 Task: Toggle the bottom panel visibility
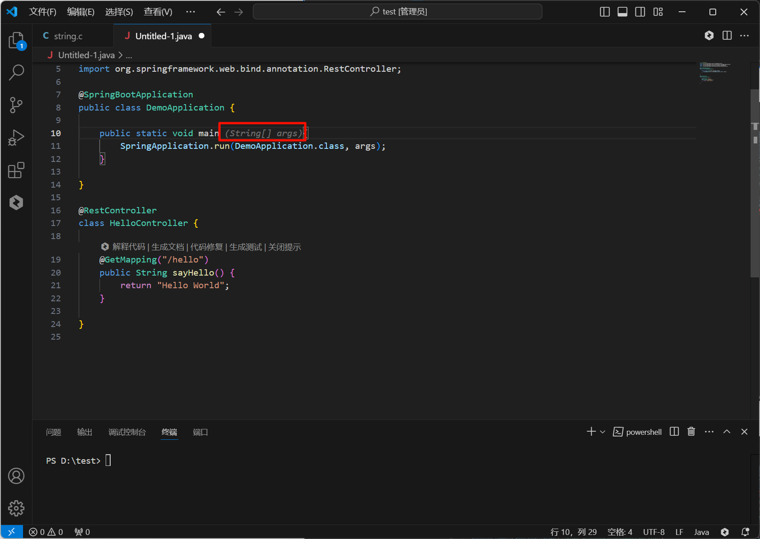pos(622,12)
